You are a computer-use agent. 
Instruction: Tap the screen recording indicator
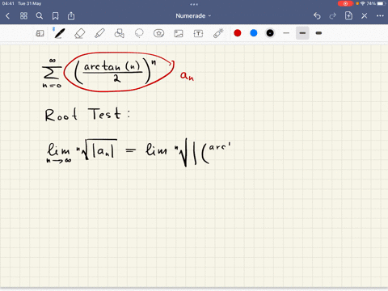coord(345,3)
